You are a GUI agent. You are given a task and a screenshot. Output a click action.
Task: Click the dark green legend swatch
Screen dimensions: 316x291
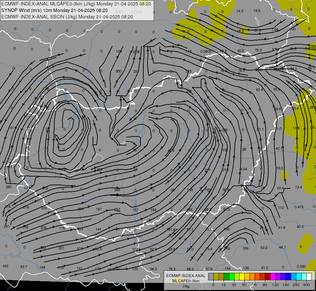pyautogui.click(x=226, y=276)
